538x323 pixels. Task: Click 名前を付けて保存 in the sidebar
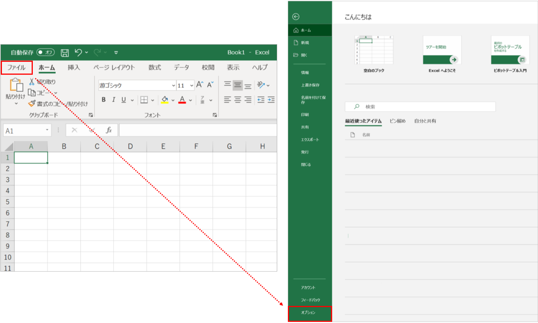(x=313, y=99)
